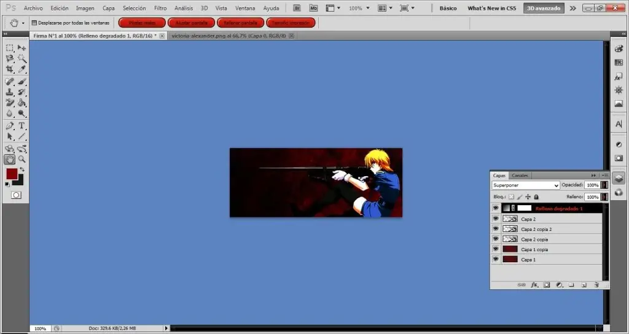
Task: Open the Relleno slider arrow
Action: (x=604, y=197)
